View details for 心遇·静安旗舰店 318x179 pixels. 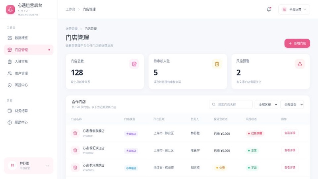(290, 133)
